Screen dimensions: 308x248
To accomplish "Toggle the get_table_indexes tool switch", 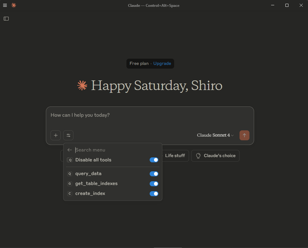I will pyautogui.click(x=154, y=184).
